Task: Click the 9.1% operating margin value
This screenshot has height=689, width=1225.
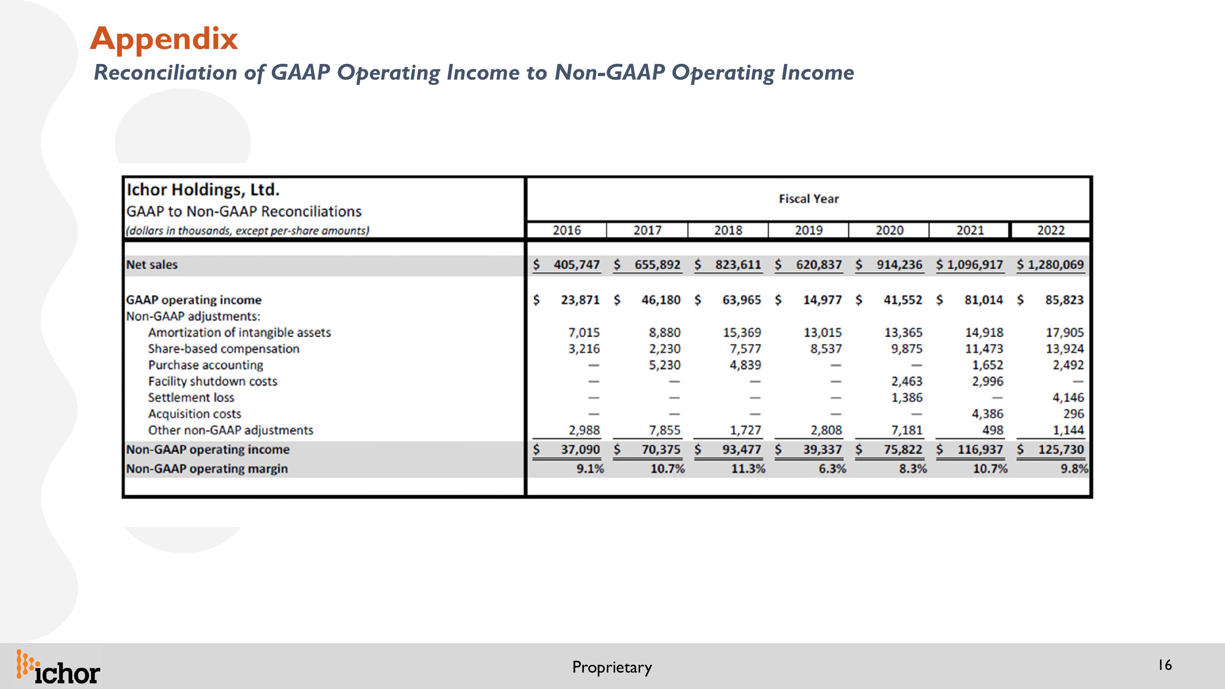Action: click(590, 469)
